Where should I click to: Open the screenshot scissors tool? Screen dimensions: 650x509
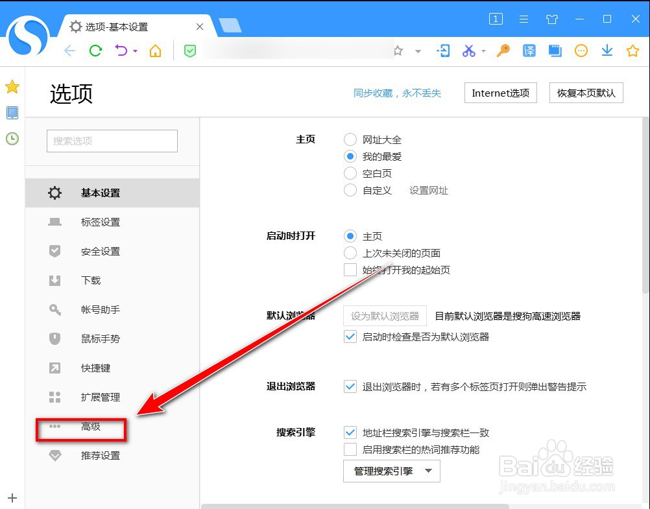468,51
